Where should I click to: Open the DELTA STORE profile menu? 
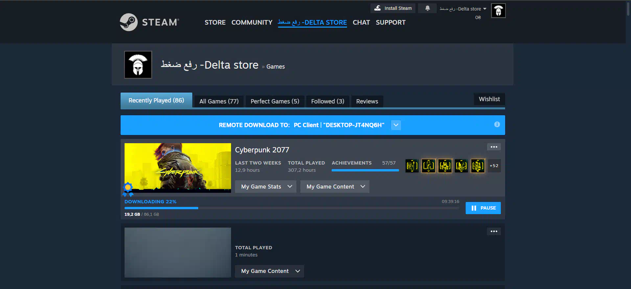point(312,22)
